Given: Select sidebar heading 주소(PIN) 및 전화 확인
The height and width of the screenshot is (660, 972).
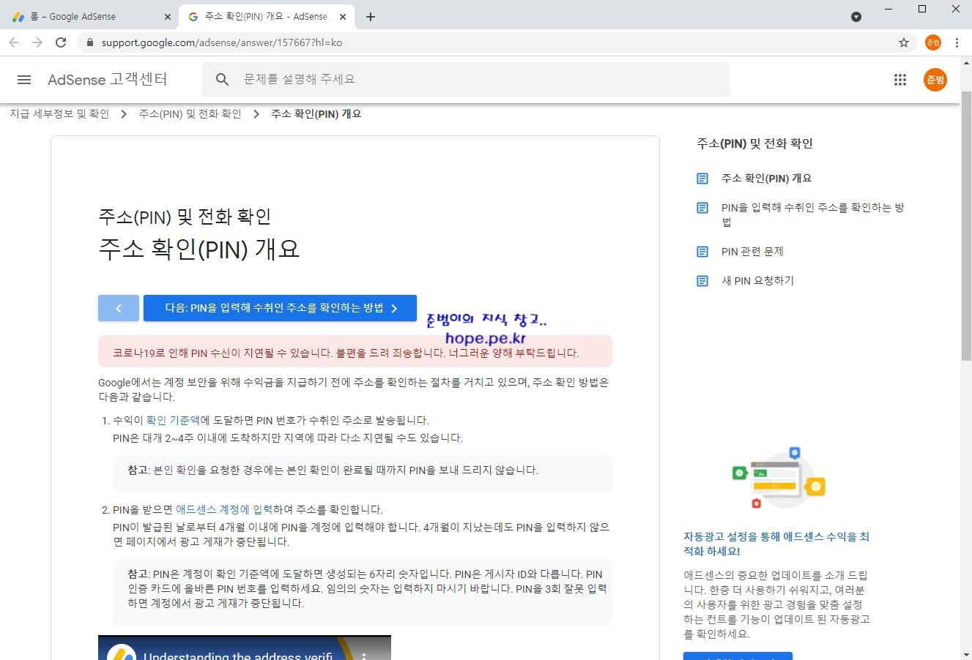Looking at the screenshot, I should tap(754, 143).
